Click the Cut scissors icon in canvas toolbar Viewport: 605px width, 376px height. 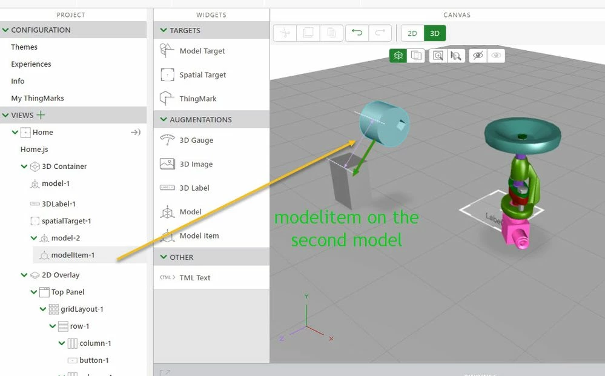point(285,33)
